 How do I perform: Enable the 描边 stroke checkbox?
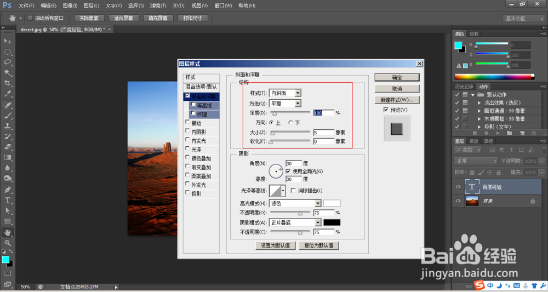[x=187, y=122]
